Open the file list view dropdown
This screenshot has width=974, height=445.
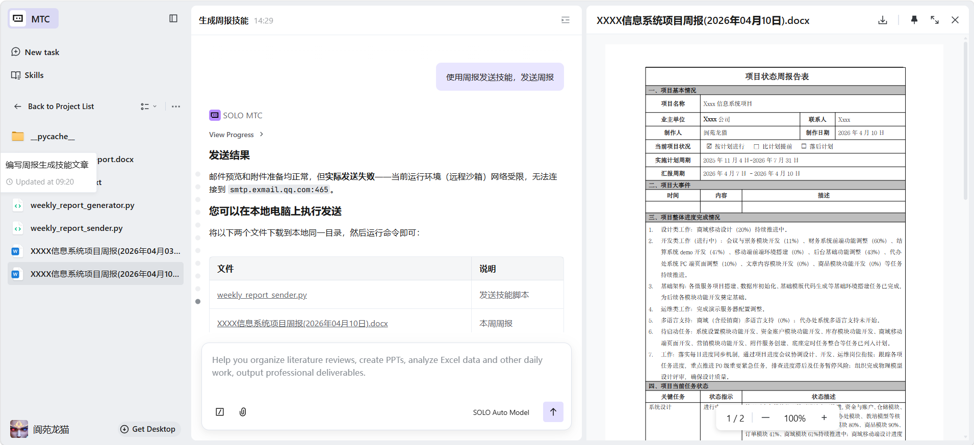pos(148,107)
